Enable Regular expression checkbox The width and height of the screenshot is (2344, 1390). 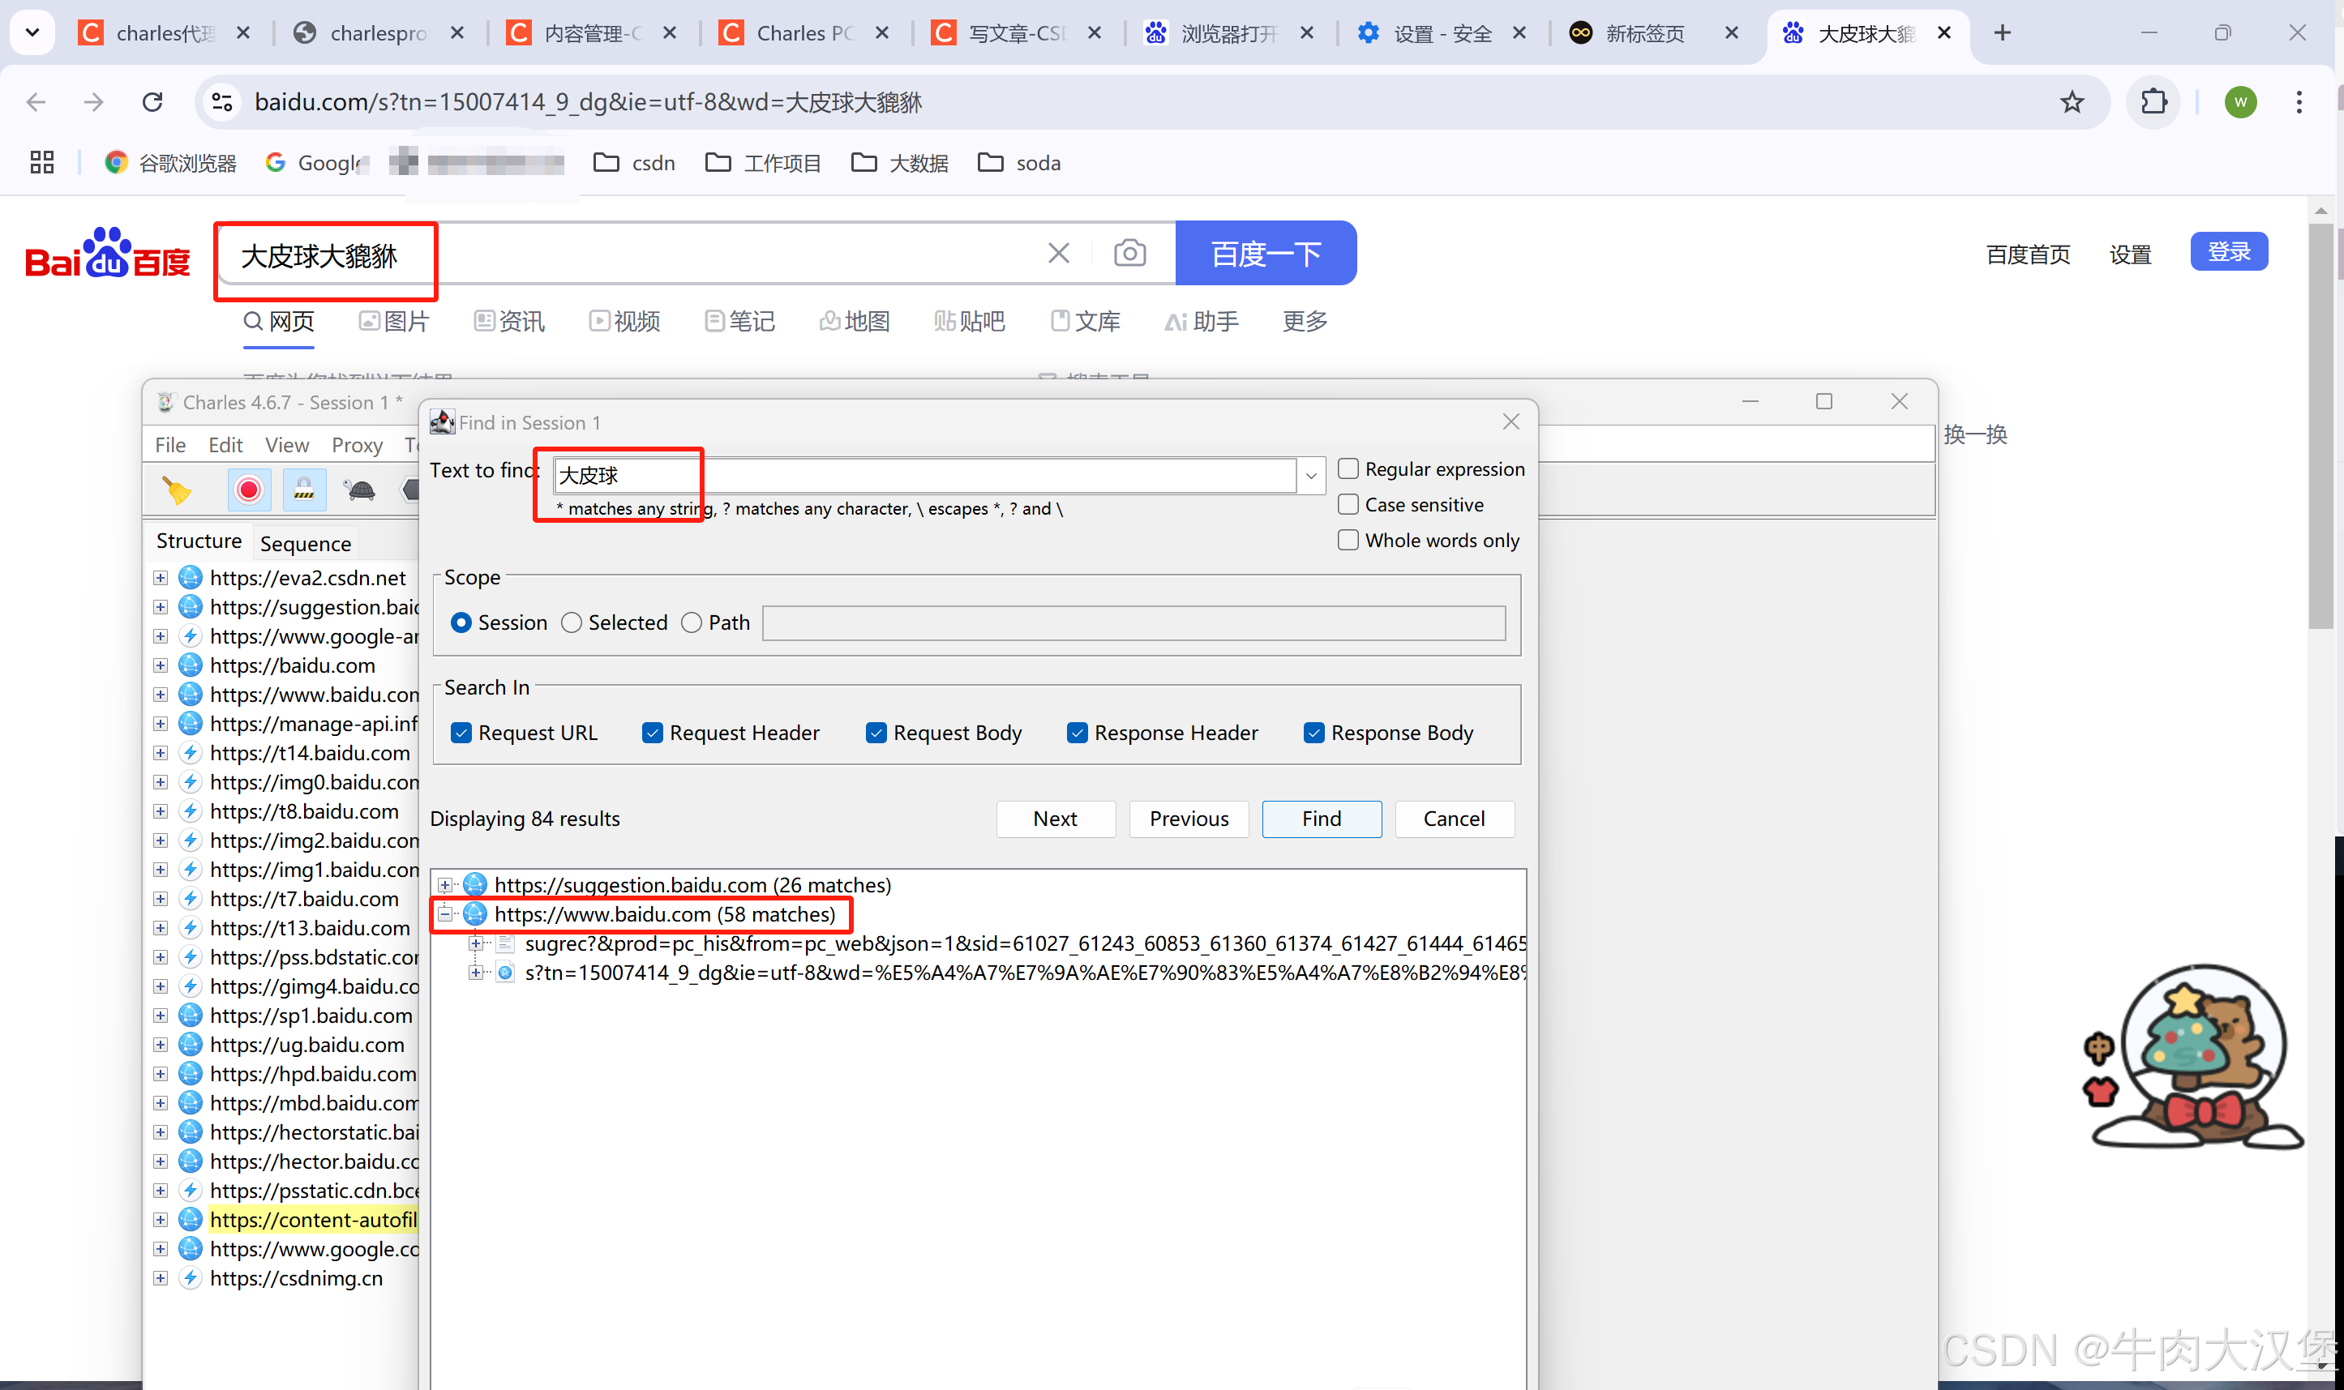click(1348, 468)
